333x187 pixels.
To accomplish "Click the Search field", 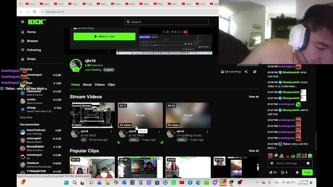I will pyautogui.click(x=166, y=22).
